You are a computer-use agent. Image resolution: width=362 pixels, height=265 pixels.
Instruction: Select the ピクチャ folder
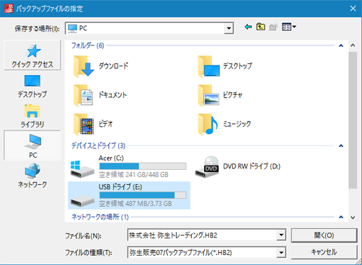220,95
